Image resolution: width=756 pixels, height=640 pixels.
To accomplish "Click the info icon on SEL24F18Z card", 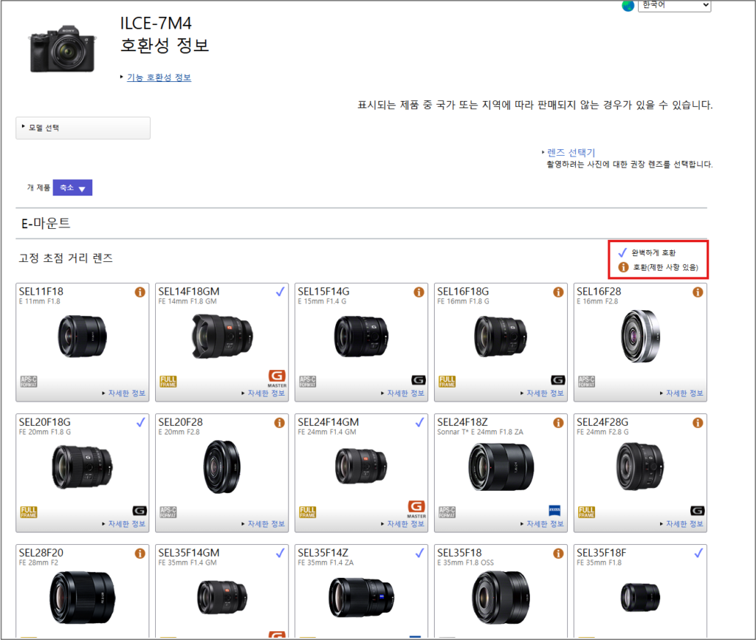I will [558, 423].
